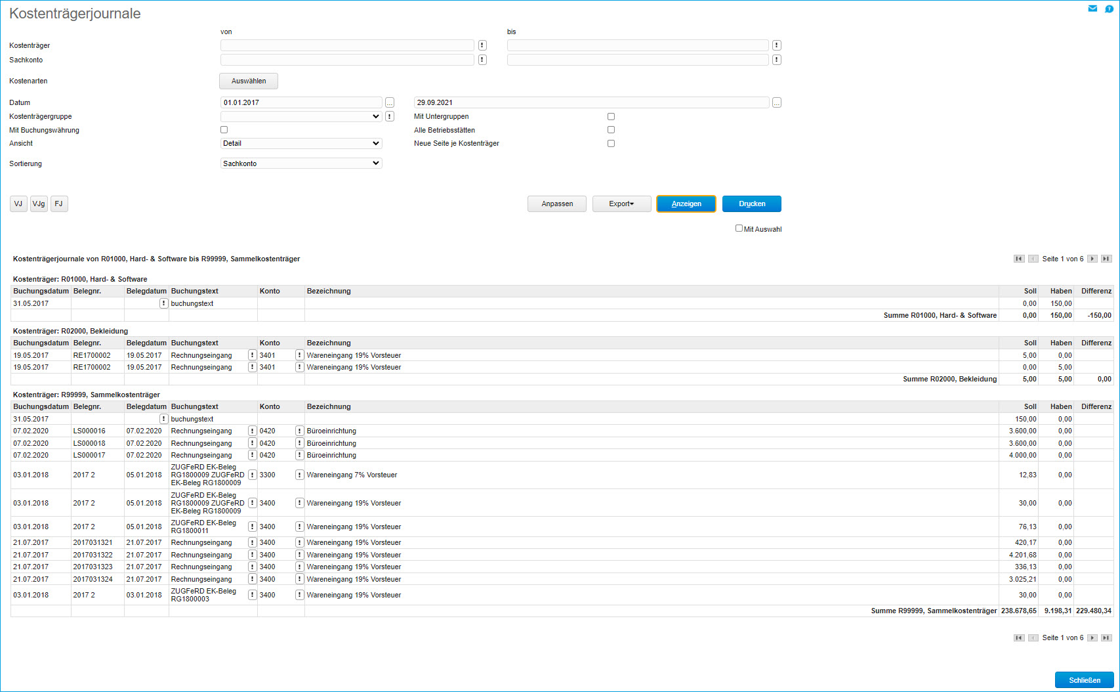Click the mail envelope icon at top right
Screen dimensions: 1120x692
coord(1092,9)
